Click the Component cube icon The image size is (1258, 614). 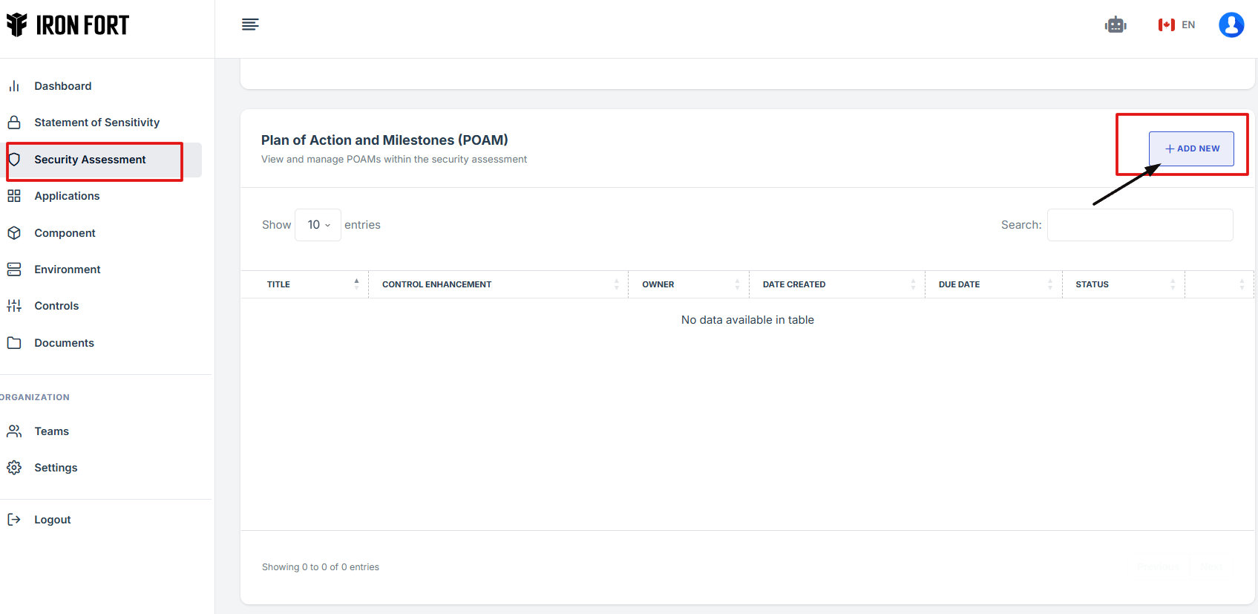coord(14,233)
